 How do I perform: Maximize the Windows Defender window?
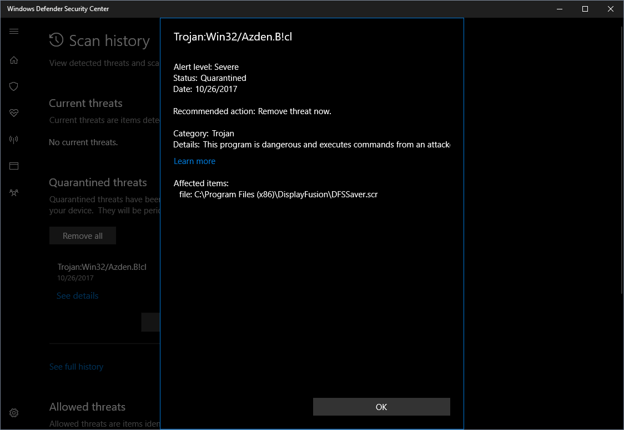click(585, 9)
